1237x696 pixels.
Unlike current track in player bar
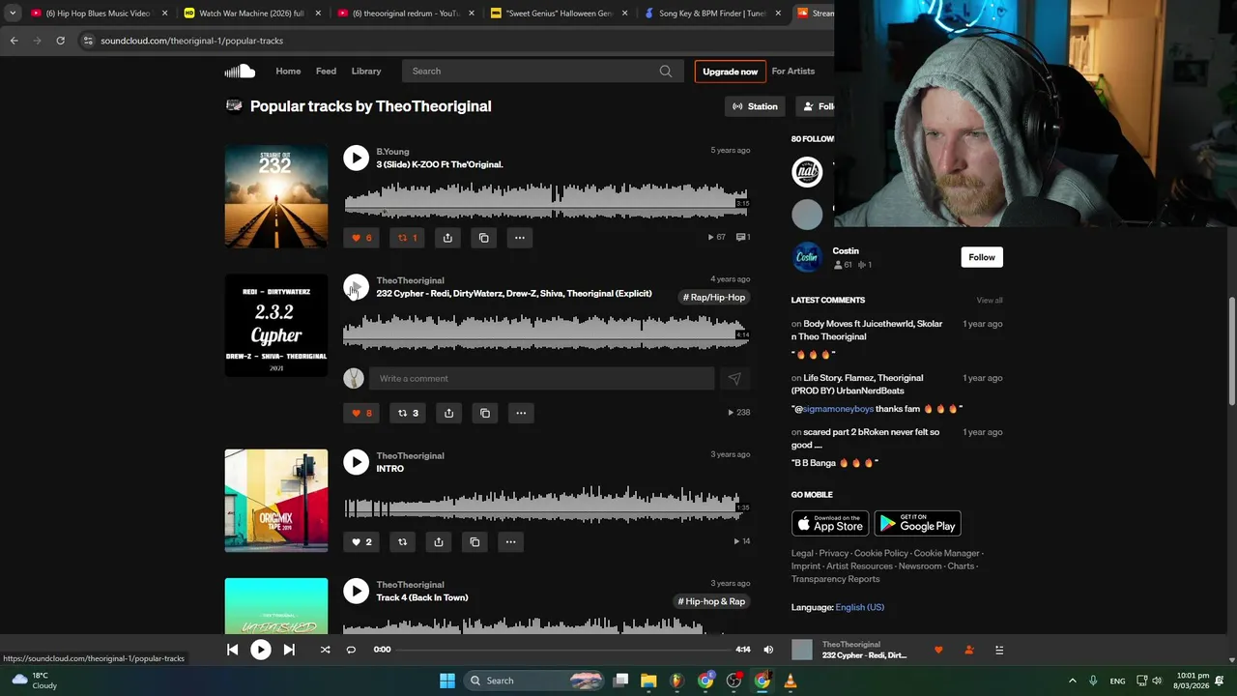938,651
